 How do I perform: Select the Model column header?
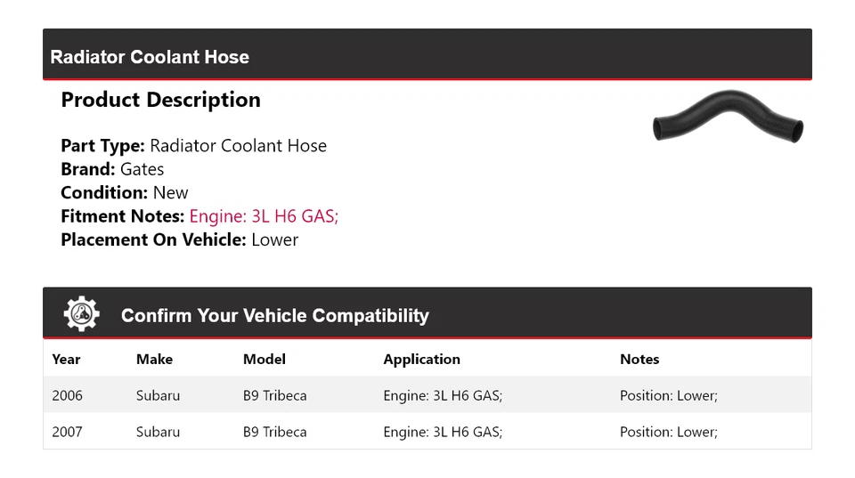click(264, 360)
